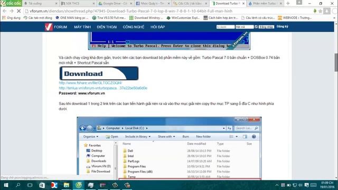The height and width of the screenshot is (190, 338).
Task: Click the browser forward arrow
Action: pos(12,11)
